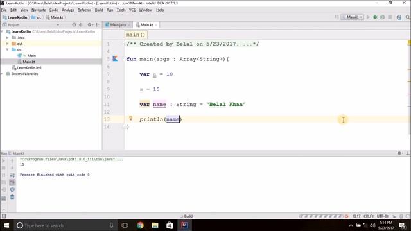Change line separator CRLF in status bar
The image size is (411, 231).
(x=368, y=216)
